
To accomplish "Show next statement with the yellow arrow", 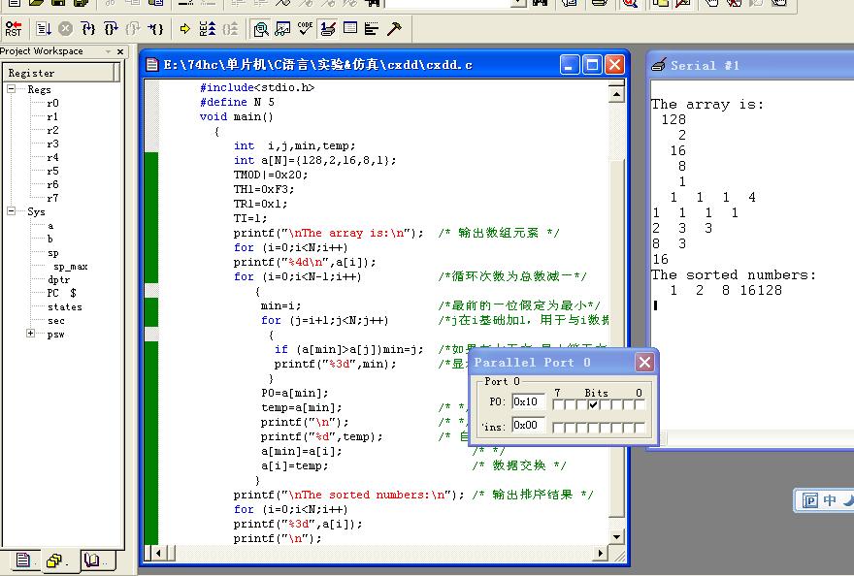I will [185, 29].
